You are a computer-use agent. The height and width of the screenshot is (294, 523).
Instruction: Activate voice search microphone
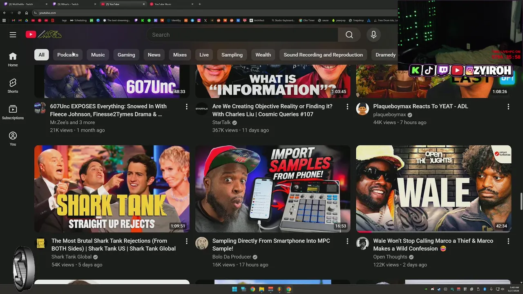tap(373, 35)
